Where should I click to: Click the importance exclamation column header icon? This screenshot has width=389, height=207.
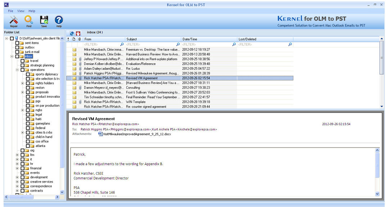pyautogui.click(x=68, y=39)
